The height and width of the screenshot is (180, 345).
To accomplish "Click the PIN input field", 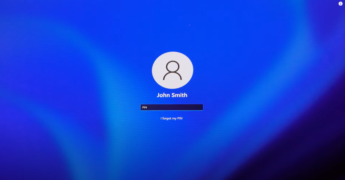I will click(172, 107).
